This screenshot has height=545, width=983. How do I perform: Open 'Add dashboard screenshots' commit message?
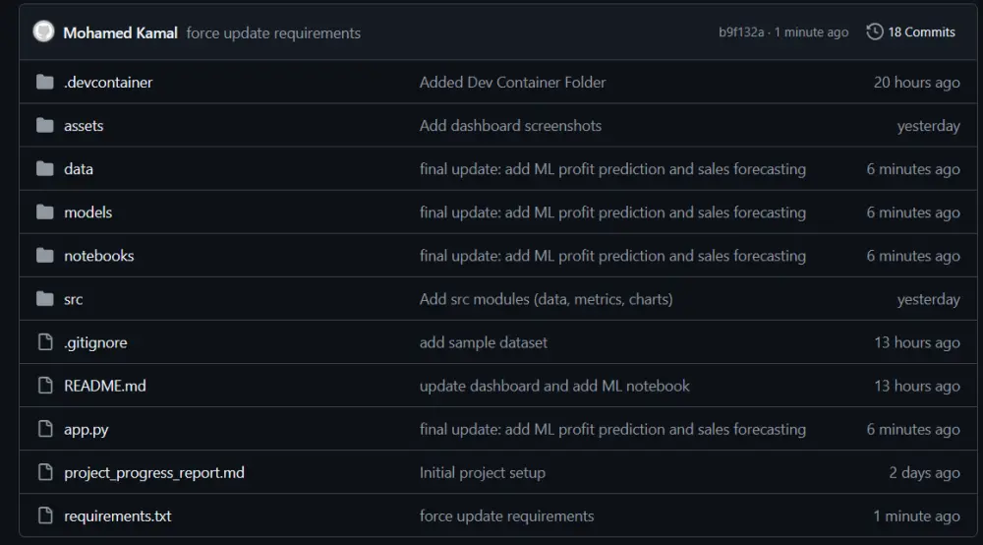tap(510, 126)
